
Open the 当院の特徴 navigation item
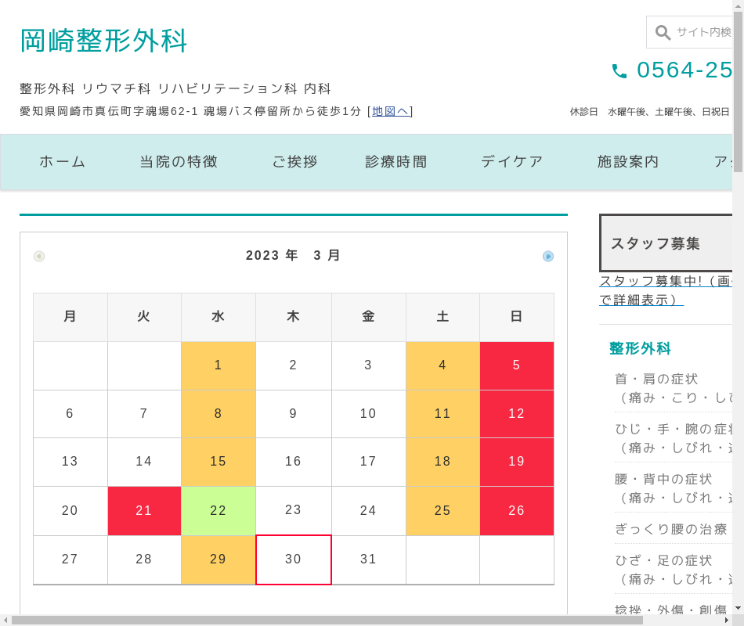[179, 162]
